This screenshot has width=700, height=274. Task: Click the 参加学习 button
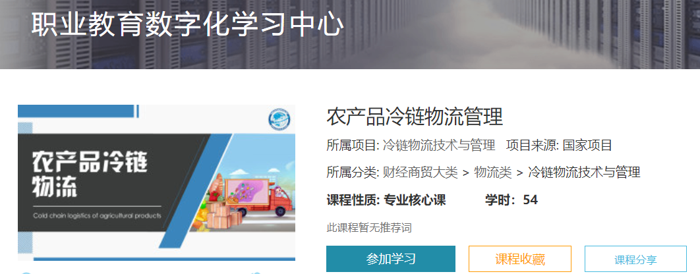(x=391, y=259)
